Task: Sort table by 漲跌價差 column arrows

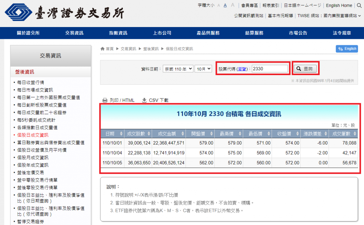Action: point(326,134)
